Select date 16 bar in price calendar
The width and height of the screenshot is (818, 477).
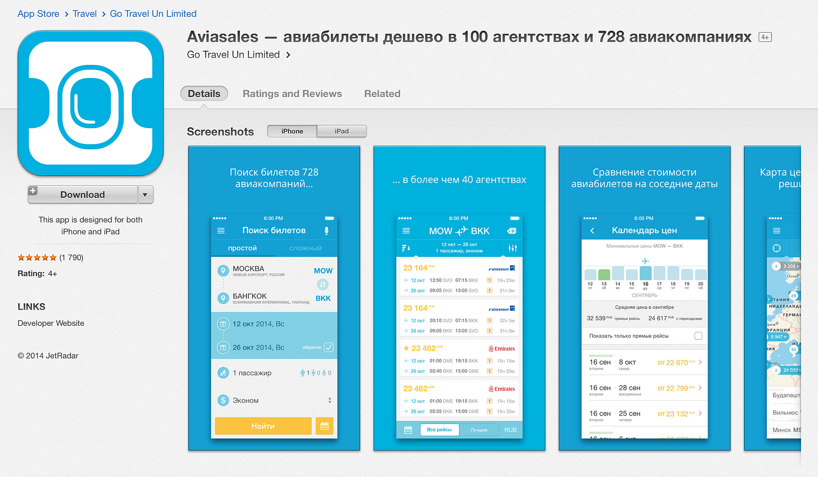point(646,273)
